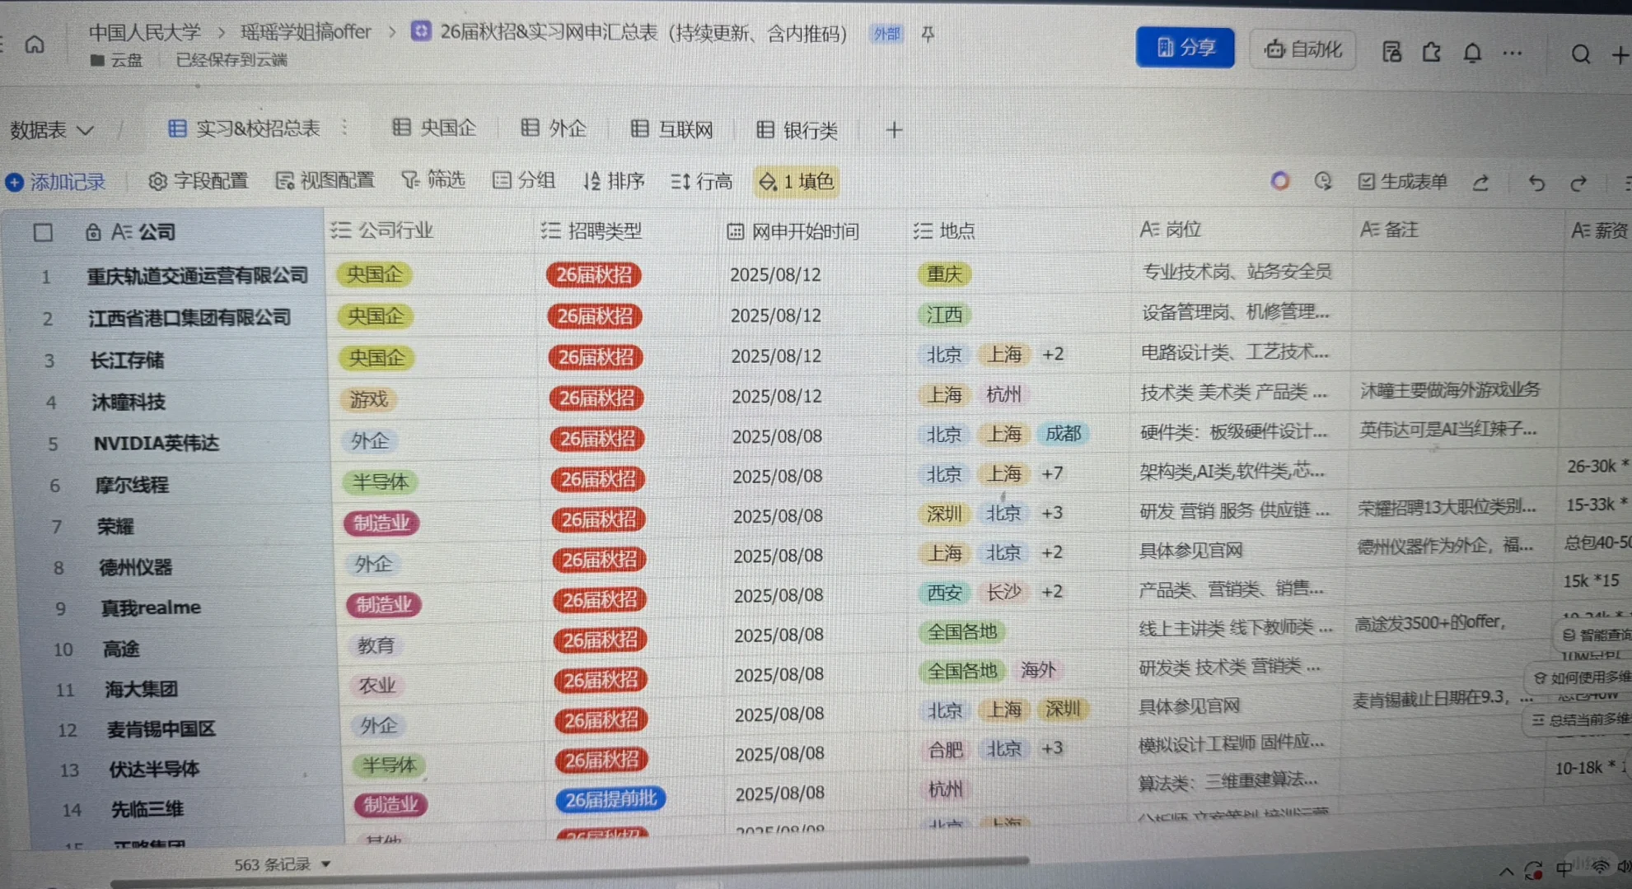Screen dimensions: 1632x889
Task: Click 添加记录 to add a record
Action: (x=56, y=182)
